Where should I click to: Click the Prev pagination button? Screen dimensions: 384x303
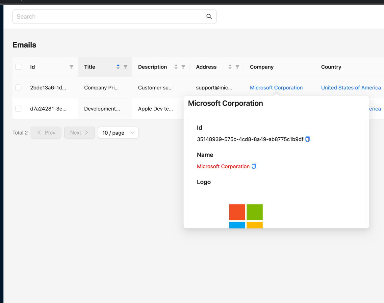tap(46, 133)
